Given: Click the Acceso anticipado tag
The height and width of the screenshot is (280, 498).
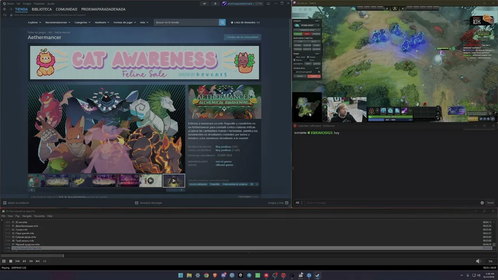Looking at the screenshot, I should point(198,184).
